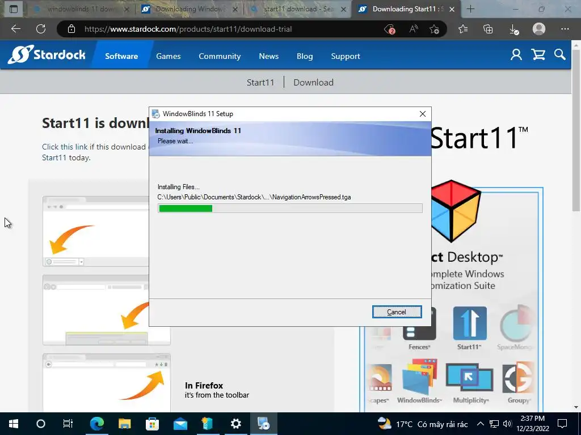Open Cortana search circle
This screenshot has width=581, height=435.
click(x=41, y=424)
